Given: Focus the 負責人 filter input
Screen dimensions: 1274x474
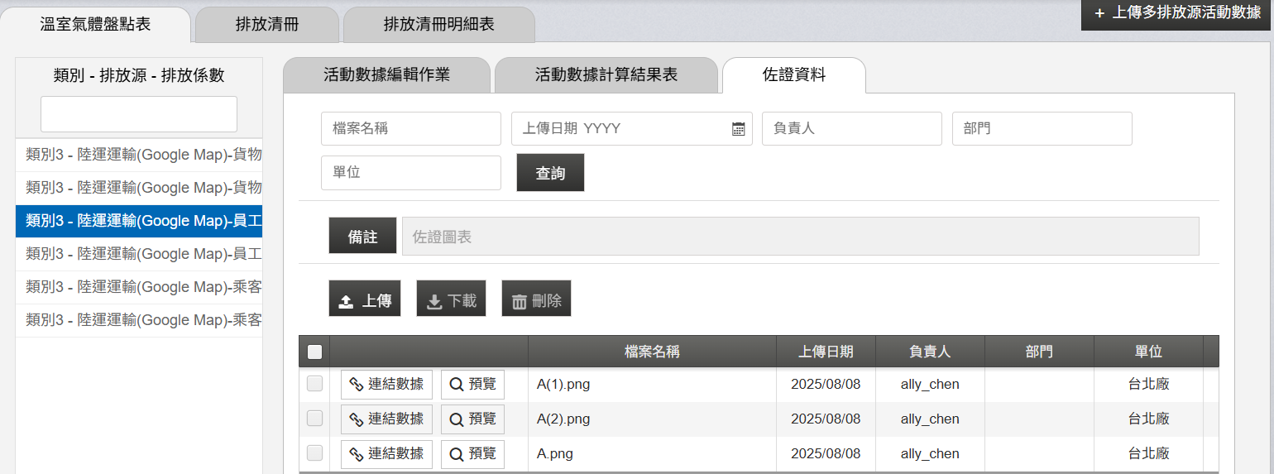Looking at the screenshot, I should tap(852, 129).
